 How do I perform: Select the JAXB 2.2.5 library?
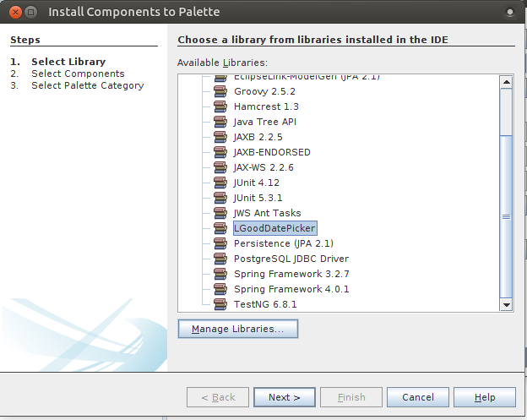coord(258,137)
